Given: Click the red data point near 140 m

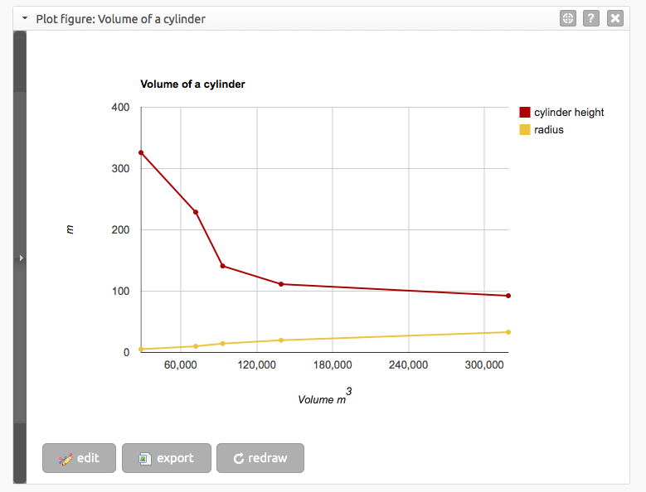Looking at the screenshot, I should 222,266.
